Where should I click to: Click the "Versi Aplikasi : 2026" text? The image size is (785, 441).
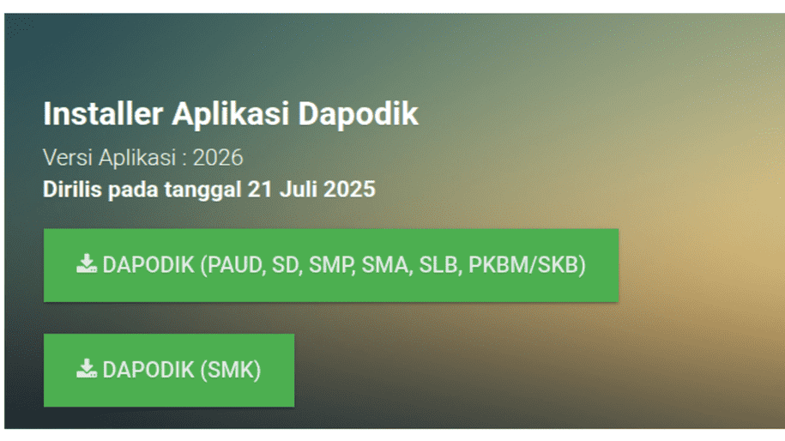point(142,157)
